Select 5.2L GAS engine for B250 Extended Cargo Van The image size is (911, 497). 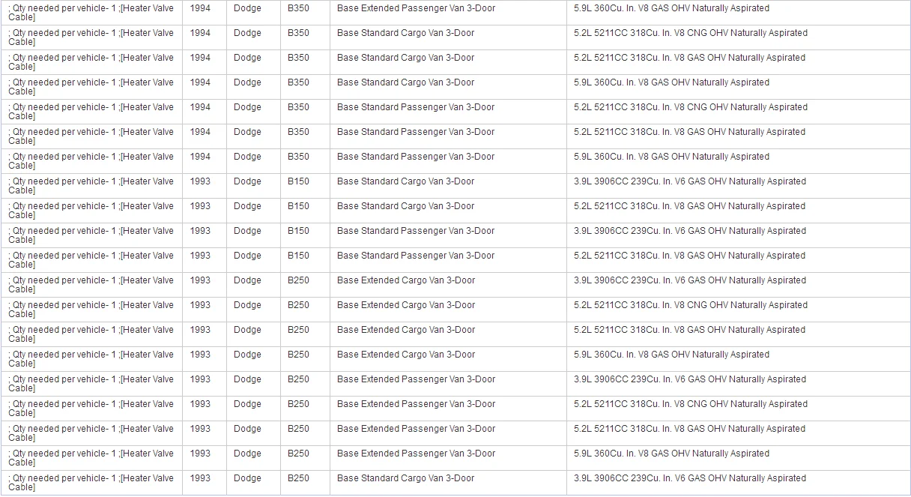coord(689,330)
